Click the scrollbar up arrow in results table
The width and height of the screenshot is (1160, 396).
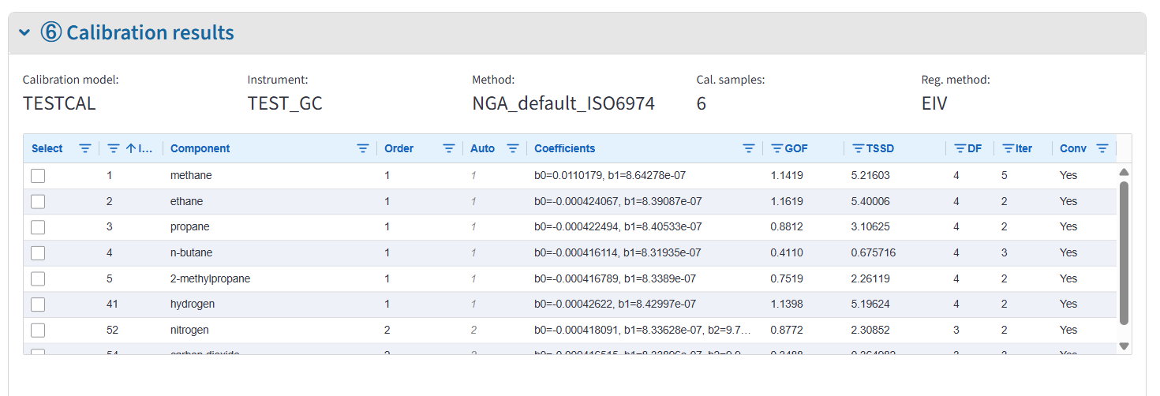1124,171
